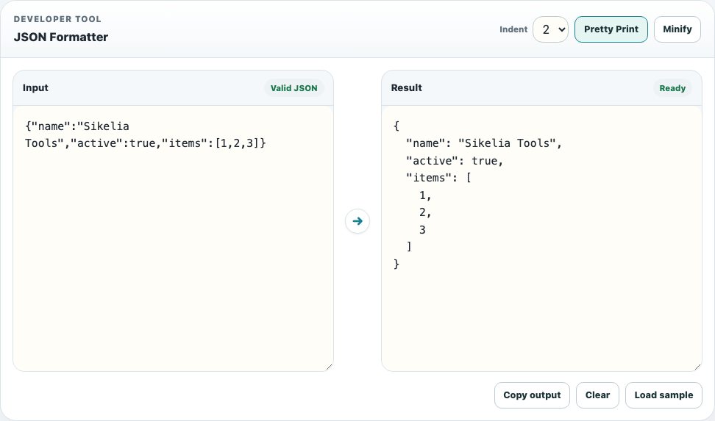The height and width of the screenshot is (421, 715).
Task: Click the Input panel heading
Action: [35, 88]
